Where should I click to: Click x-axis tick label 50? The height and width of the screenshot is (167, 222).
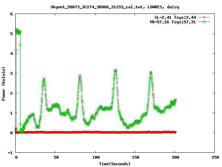56,157
